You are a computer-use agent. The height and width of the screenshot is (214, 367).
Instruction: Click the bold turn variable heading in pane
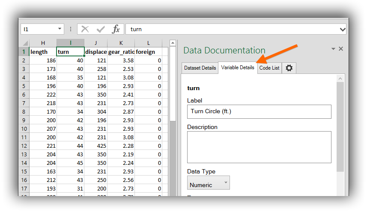click(193, 88)
